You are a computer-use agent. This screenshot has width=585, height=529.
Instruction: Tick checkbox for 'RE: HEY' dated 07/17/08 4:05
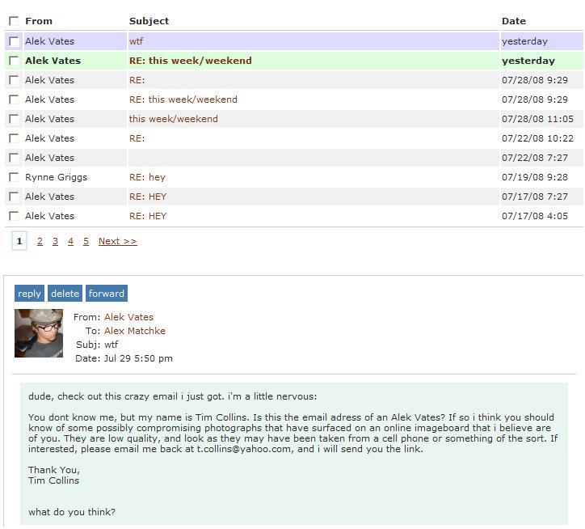point(14,216)
